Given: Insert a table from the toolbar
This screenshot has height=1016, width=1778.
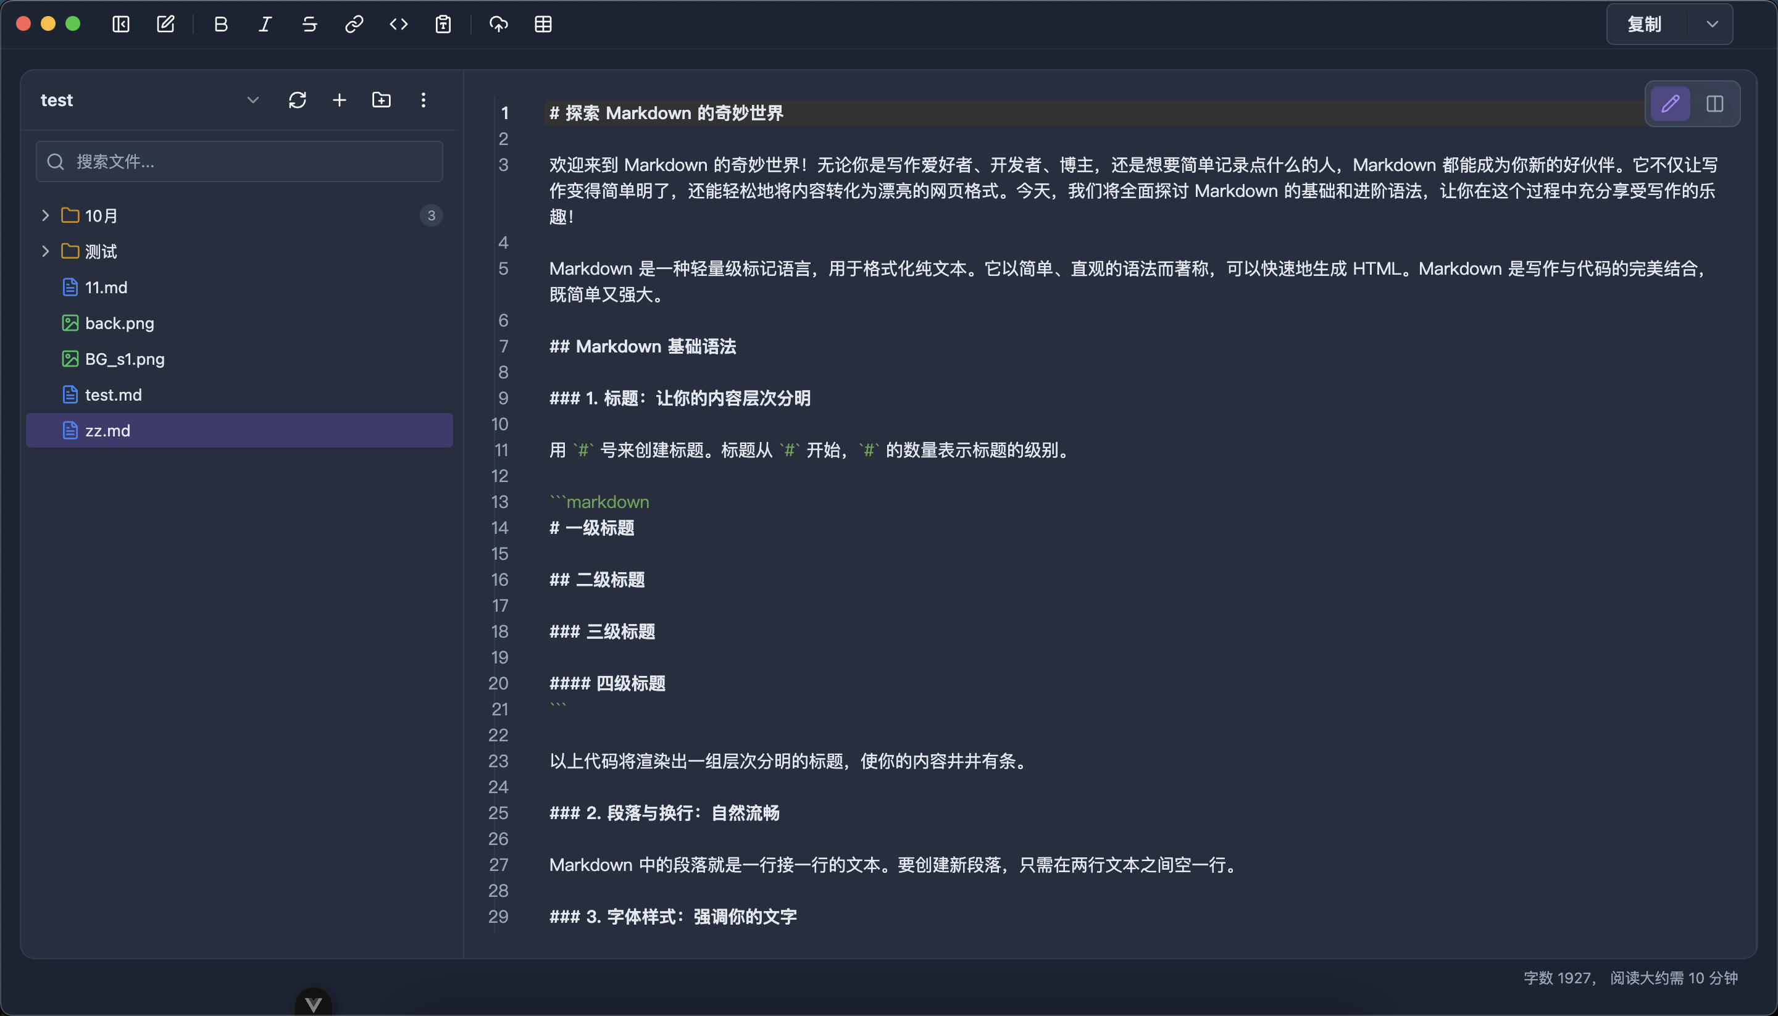Looking at the screenshot, I should 543,25.
